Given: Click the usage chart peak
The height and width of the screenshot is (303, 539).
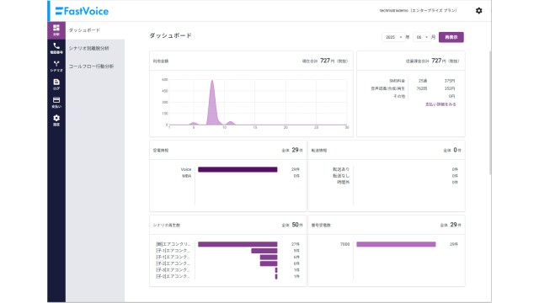Looking at the screenshot, I should (x=212, y=81).
